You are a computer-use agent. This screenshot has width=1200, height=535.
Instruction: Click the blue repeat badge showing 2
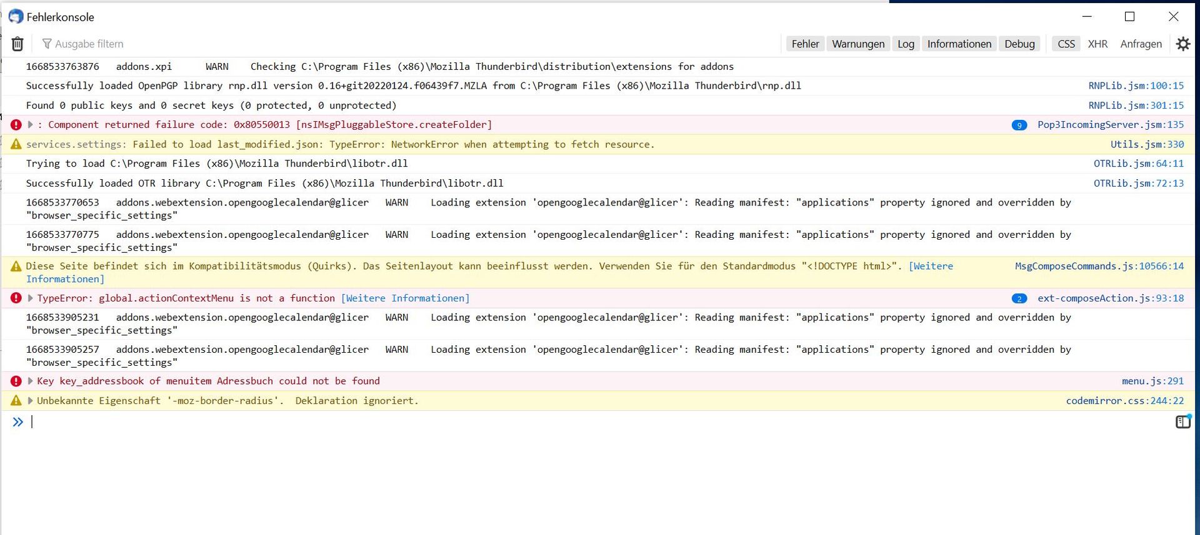1019,299
